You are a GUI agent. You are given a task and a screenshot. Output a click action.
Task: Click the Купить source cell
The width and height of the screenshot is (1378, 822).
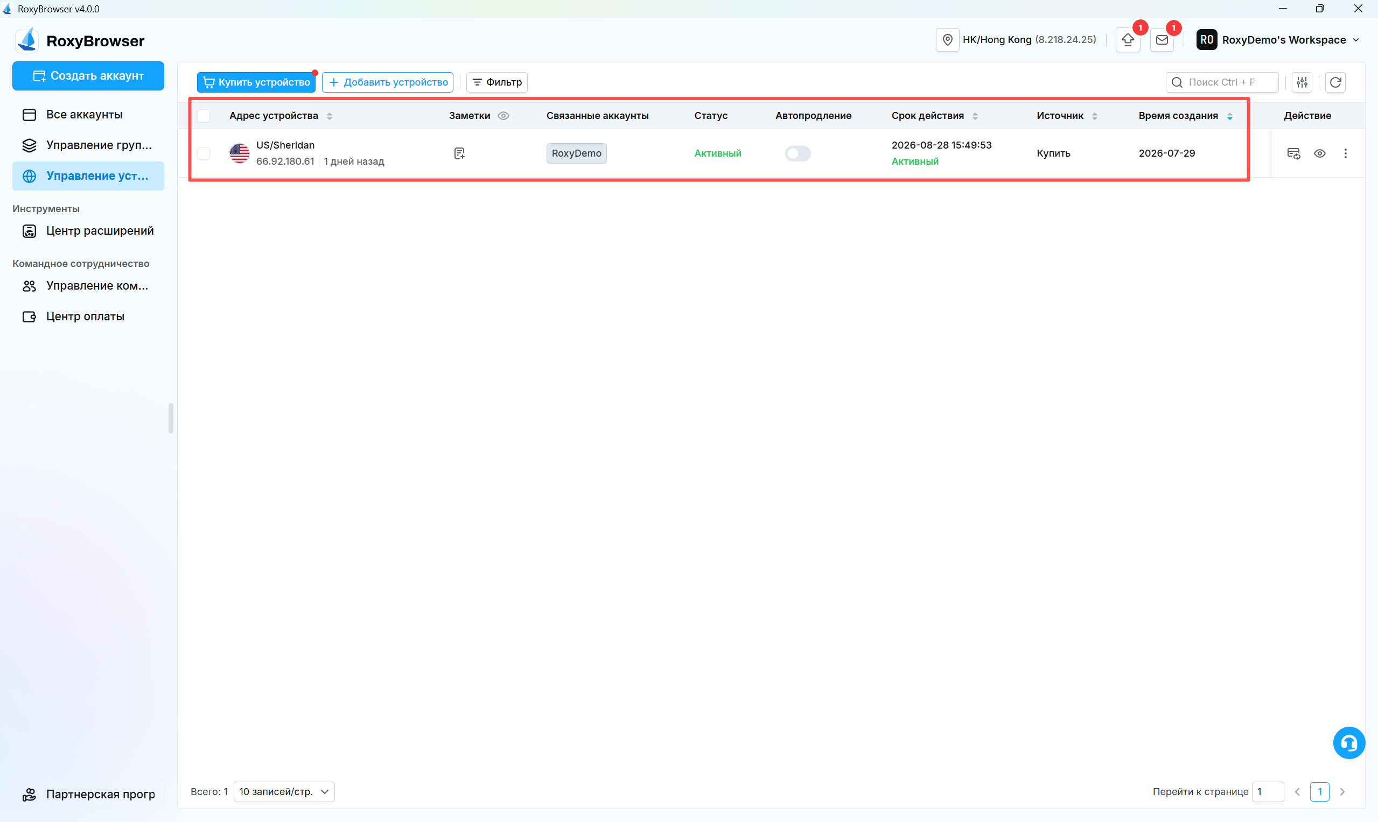(x=1053, y=153)
